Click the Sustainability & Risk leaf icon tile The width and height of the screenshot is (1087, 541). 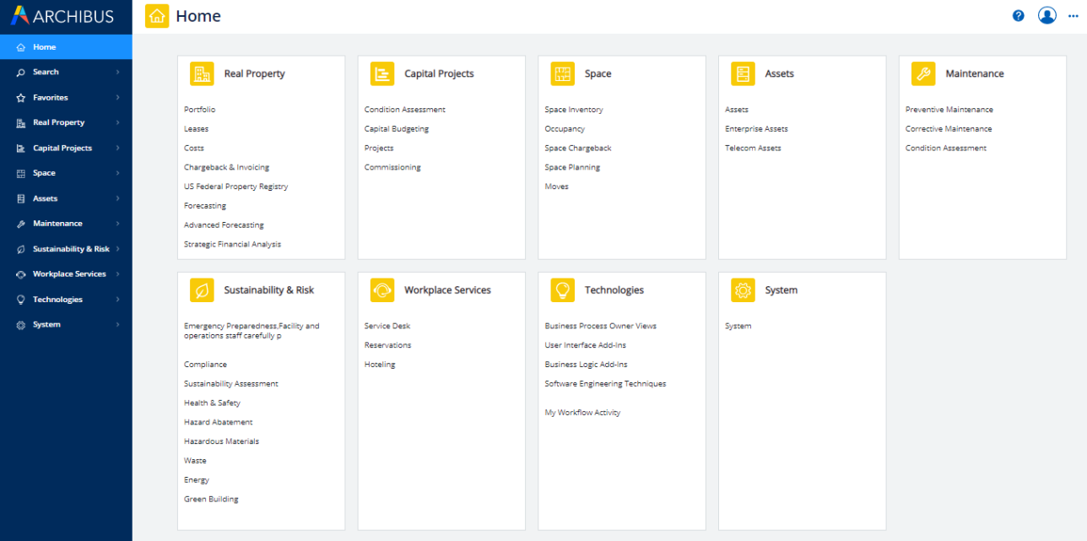pyautogui.click(x=202, y=290)
